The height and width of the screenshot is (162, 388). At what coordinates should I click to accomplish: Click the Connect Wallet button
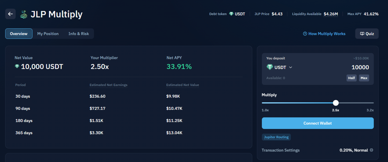pyautogui.click(x=318, y=123)
